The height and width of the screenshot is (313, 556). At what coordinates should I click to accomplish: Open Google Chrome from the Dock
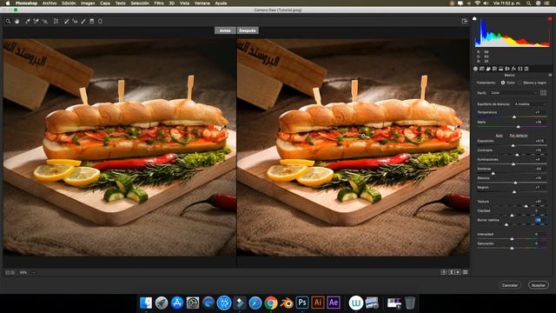tap(271, 303)
